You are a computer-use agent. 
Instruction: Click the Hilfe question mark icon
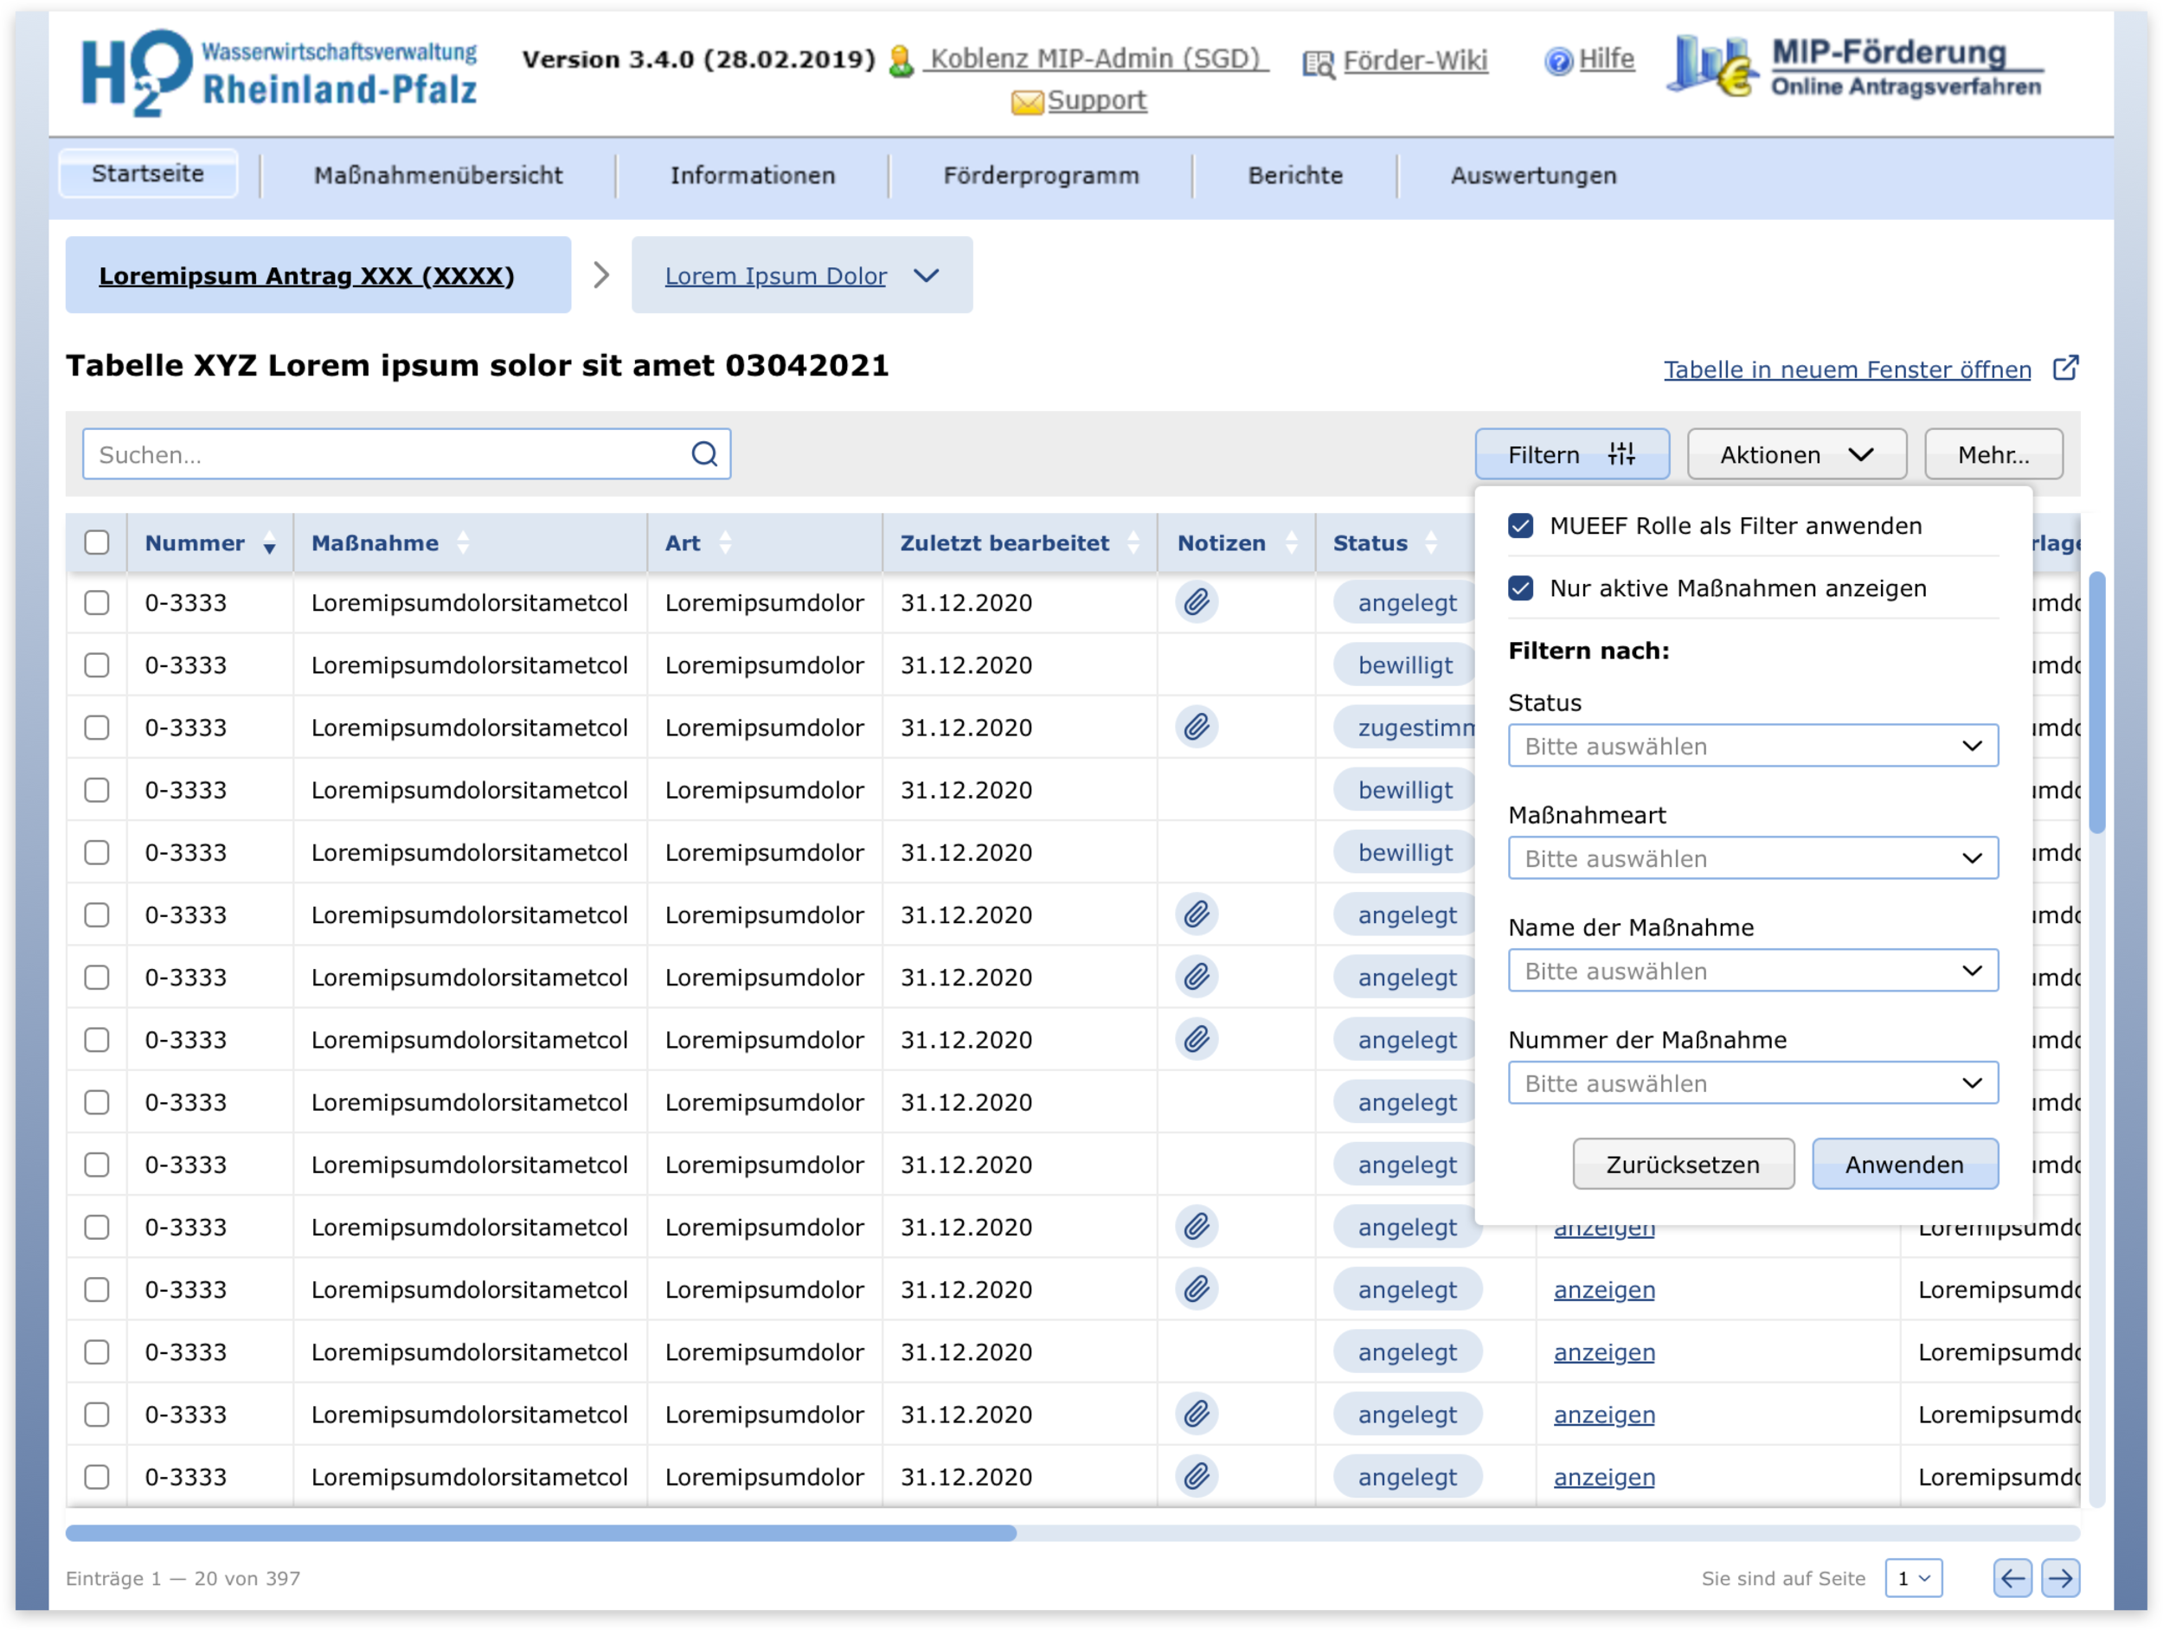[1557, 61]
